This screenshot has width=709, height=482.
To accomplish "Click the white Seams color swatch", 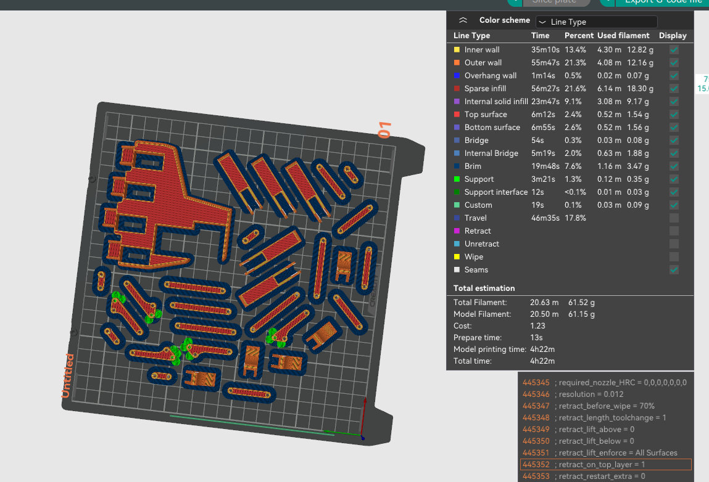I will pos(457,270).
